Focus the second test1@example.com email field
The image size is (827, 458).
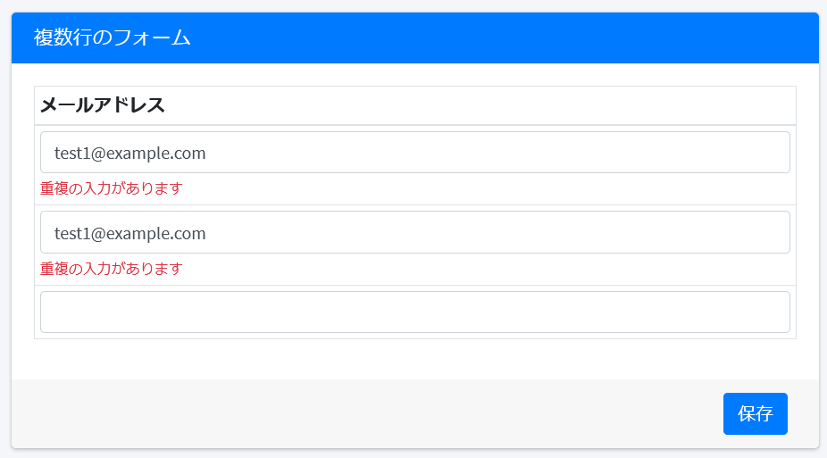pos(415,232)
